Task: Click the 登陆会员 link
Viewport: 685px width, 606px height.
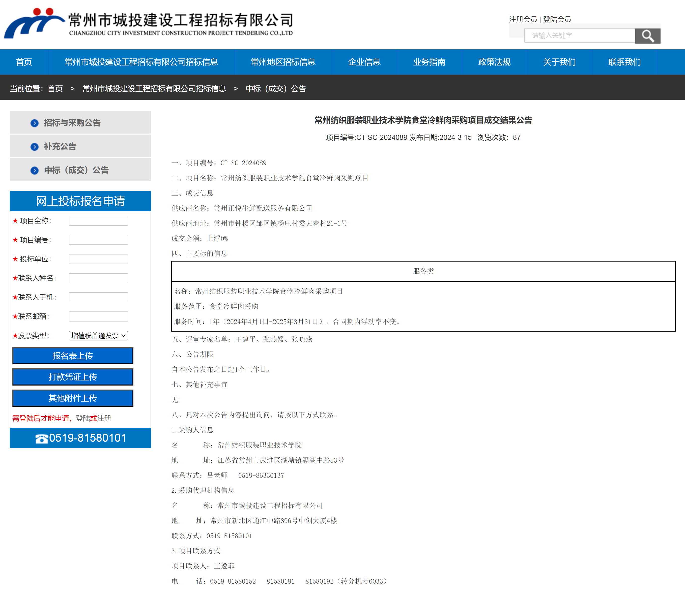Action: pos(557,19)
